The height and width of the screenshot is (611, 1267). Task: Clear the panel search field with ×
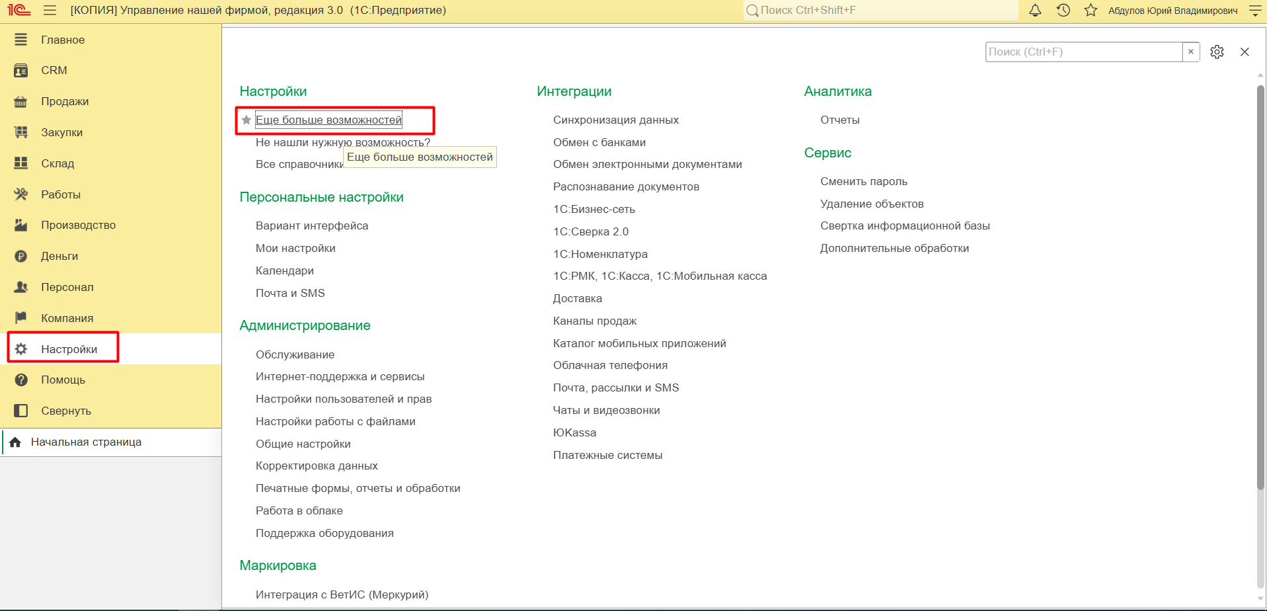(x=1191, y=52)
